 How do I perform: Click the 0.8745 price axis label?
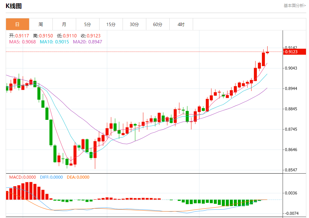(291, 129)
